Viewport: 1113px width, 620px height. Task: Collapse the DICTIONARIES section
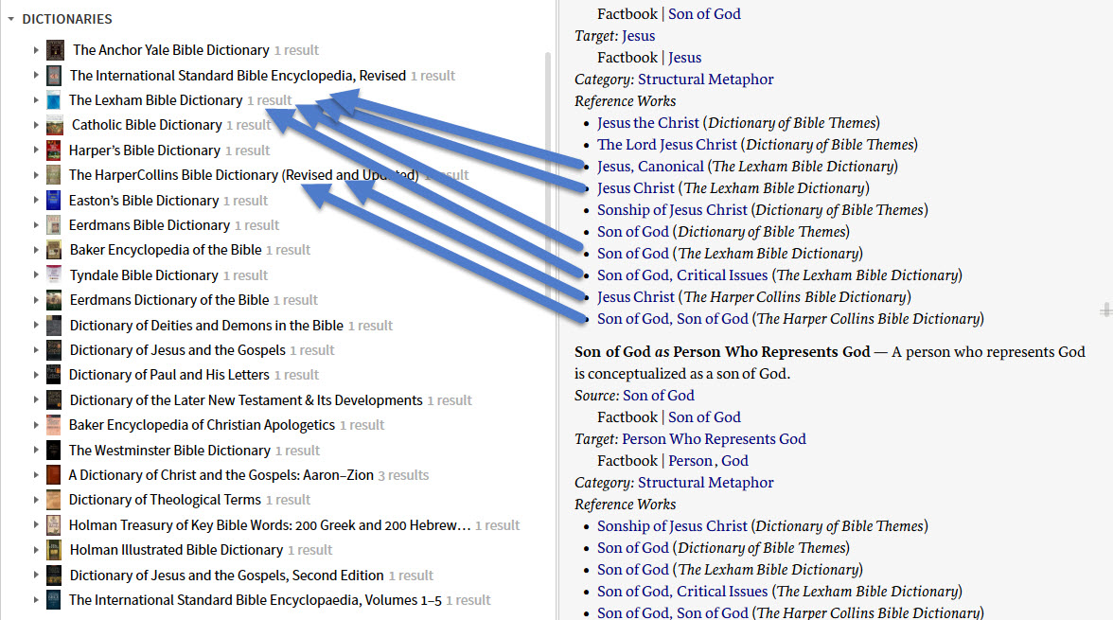tap(10, 19)
